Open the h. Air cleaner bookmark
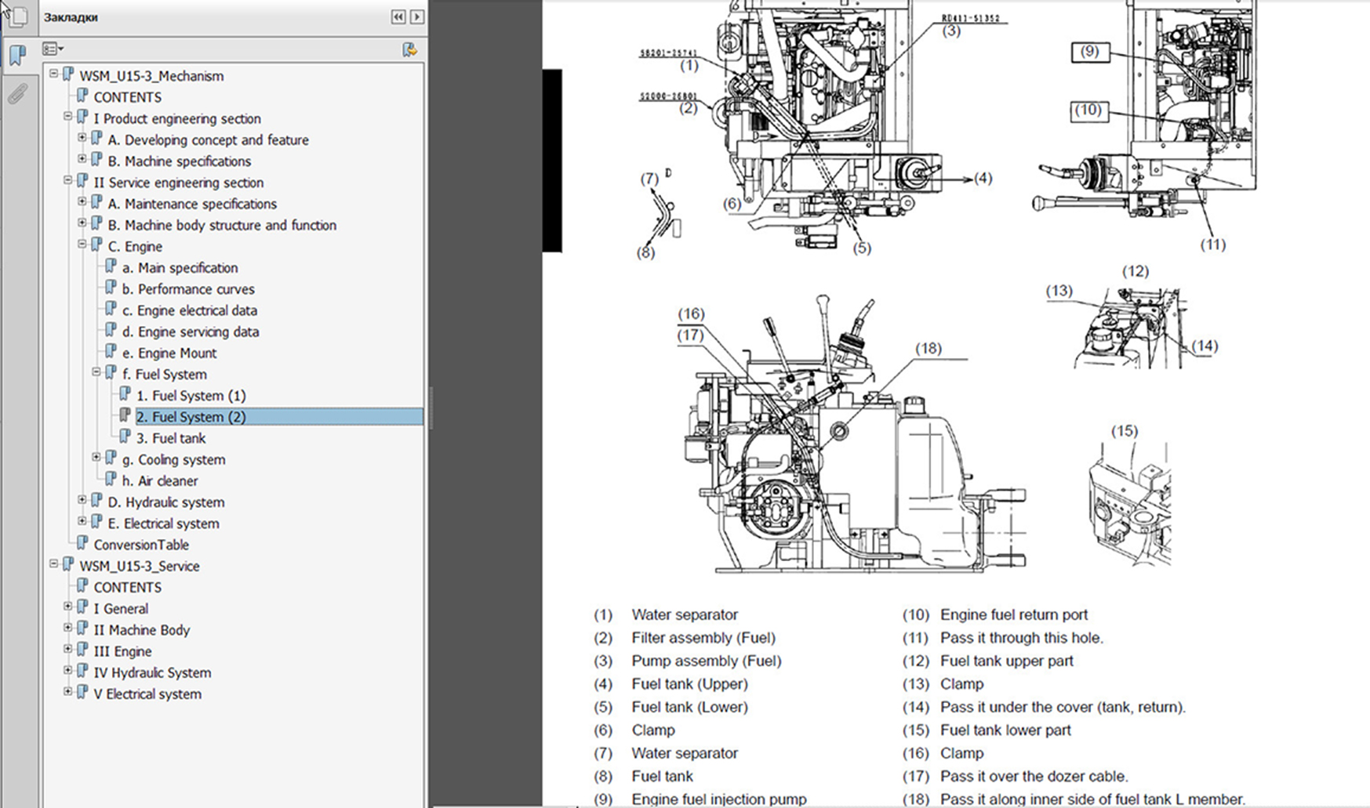Screen dimensions: 1370x808 point(160,481)
